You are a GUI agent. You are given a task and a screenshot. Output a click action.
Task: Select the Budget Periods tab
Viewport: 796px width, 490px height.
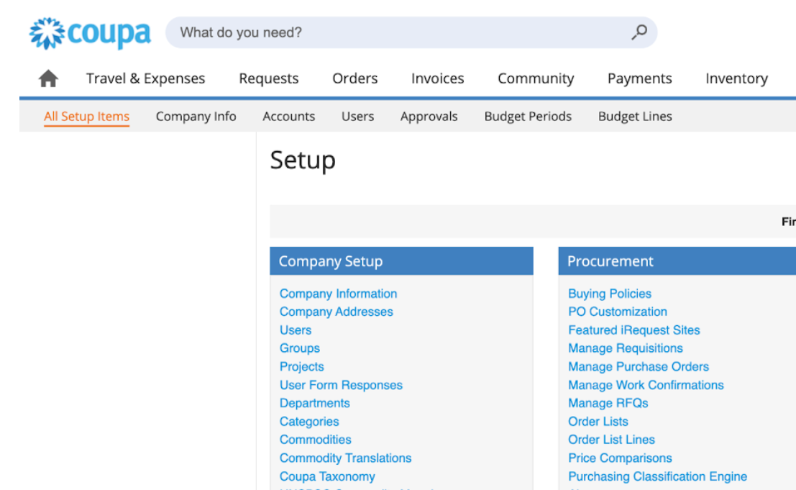point(528,117)
